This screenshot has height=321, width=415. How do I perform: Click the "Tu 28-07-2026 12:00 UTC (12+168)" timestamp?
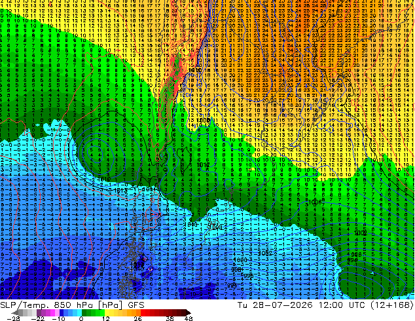(325, 305)
